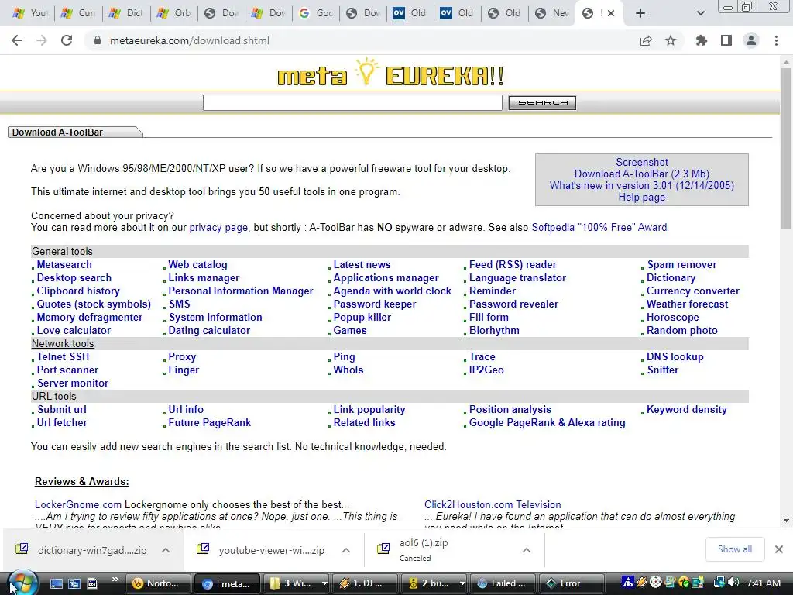
Task: Open Softpedia 100% Free Award link
Action: [x=599, y=228]
